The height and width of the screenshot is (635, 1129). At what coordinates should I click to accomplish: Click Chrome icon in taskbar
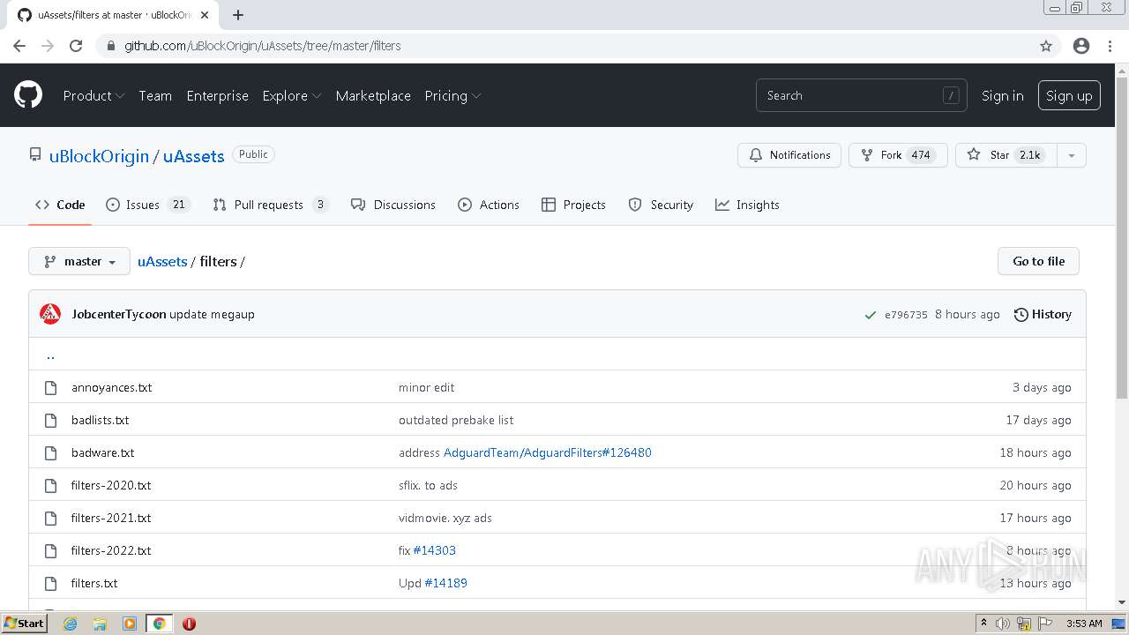click(x=159, y=624)
